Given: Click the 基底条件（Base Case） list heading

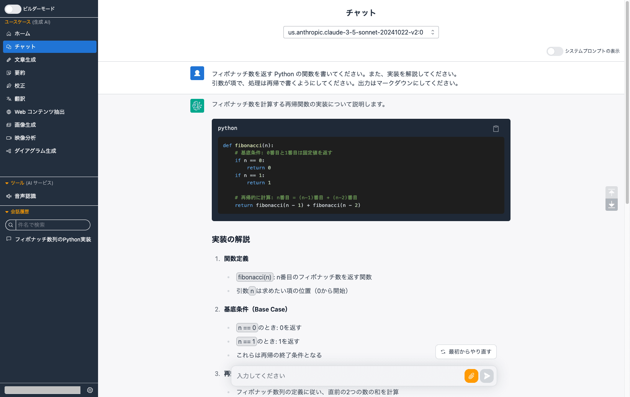Looking at the screenshot, I should click(x=256, y=309).
